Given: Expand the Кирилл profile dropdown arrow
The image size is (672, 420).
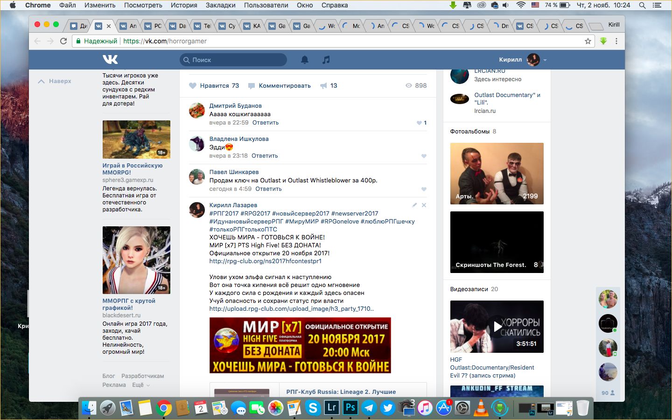Looking at the screenshot, I should point(545,60).
